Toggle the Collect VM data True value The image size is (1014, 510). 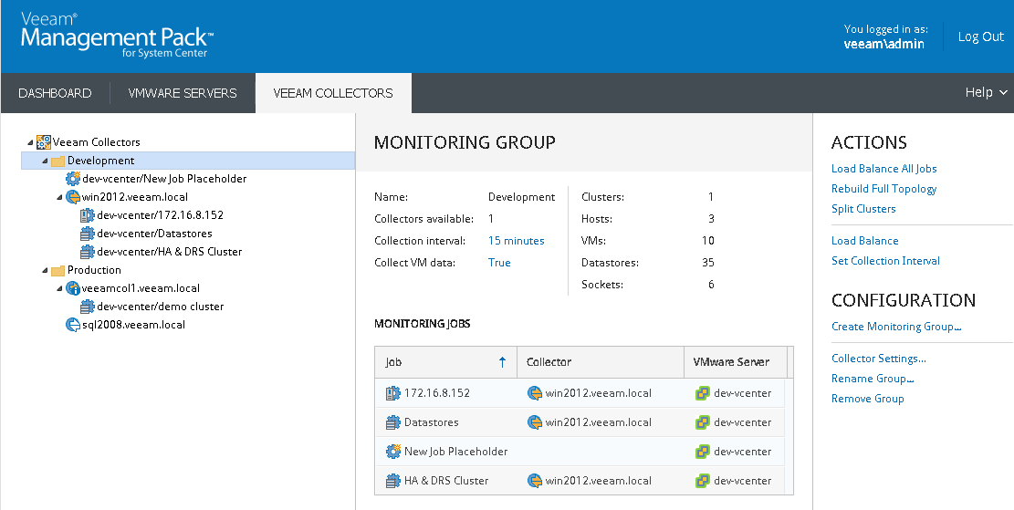499,263
